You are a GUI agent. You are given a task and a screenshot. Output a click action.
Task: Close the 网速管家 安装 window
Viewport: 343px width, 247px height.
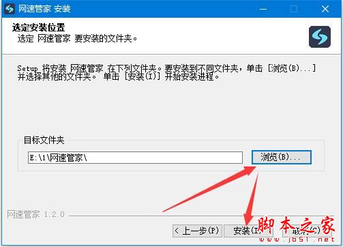325,9
